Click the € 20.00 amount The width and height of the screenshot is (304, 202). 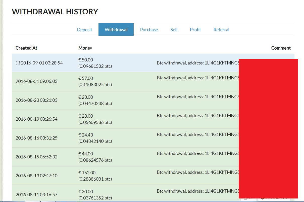[x=86, y=192]
